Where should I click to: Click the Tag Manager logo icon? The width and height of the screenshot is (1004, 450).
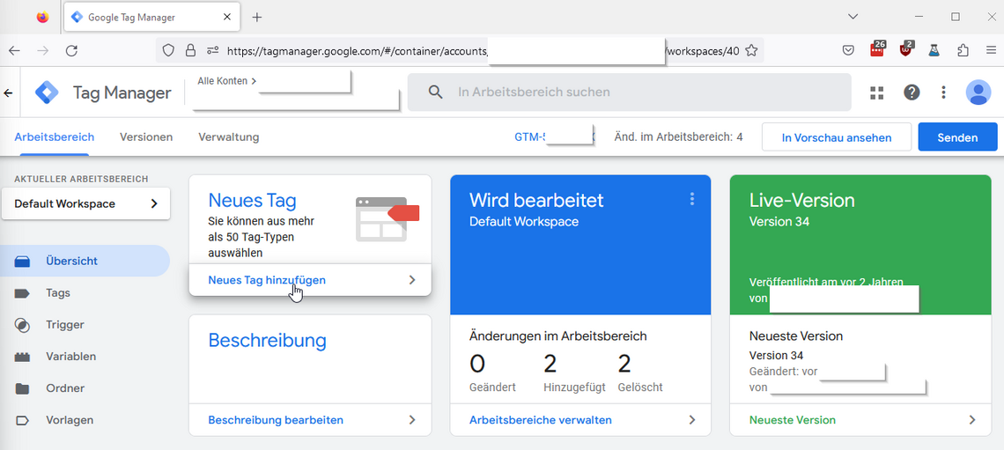pyautogui.click(x=47, y=92)
